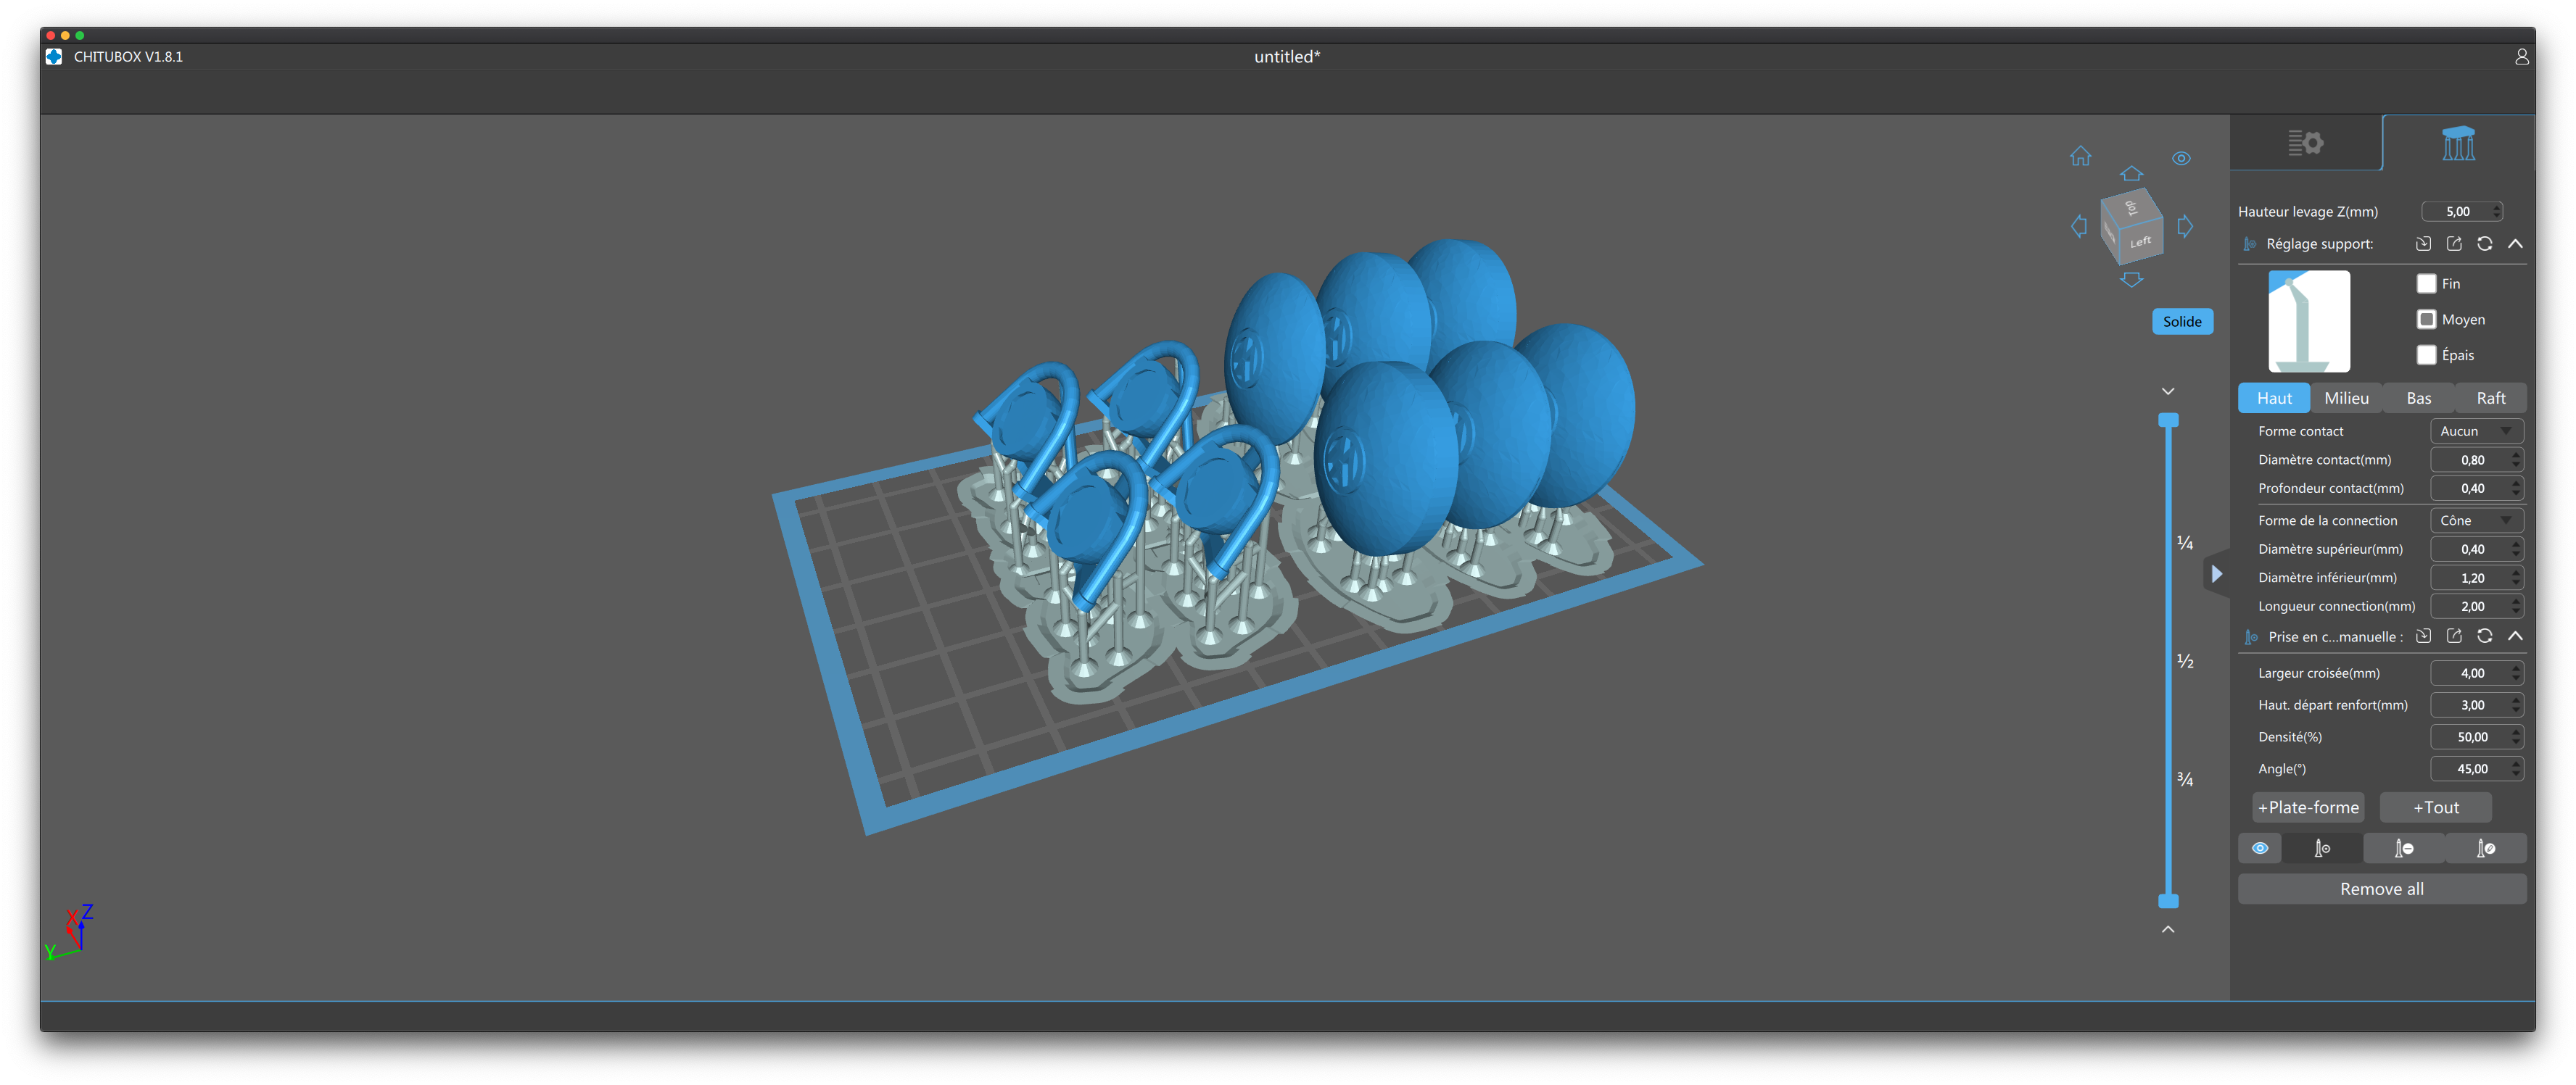This screenshot has height=1085, width=2576.
Task: Click the Remove all button
Action: [x=2381, y=889]
